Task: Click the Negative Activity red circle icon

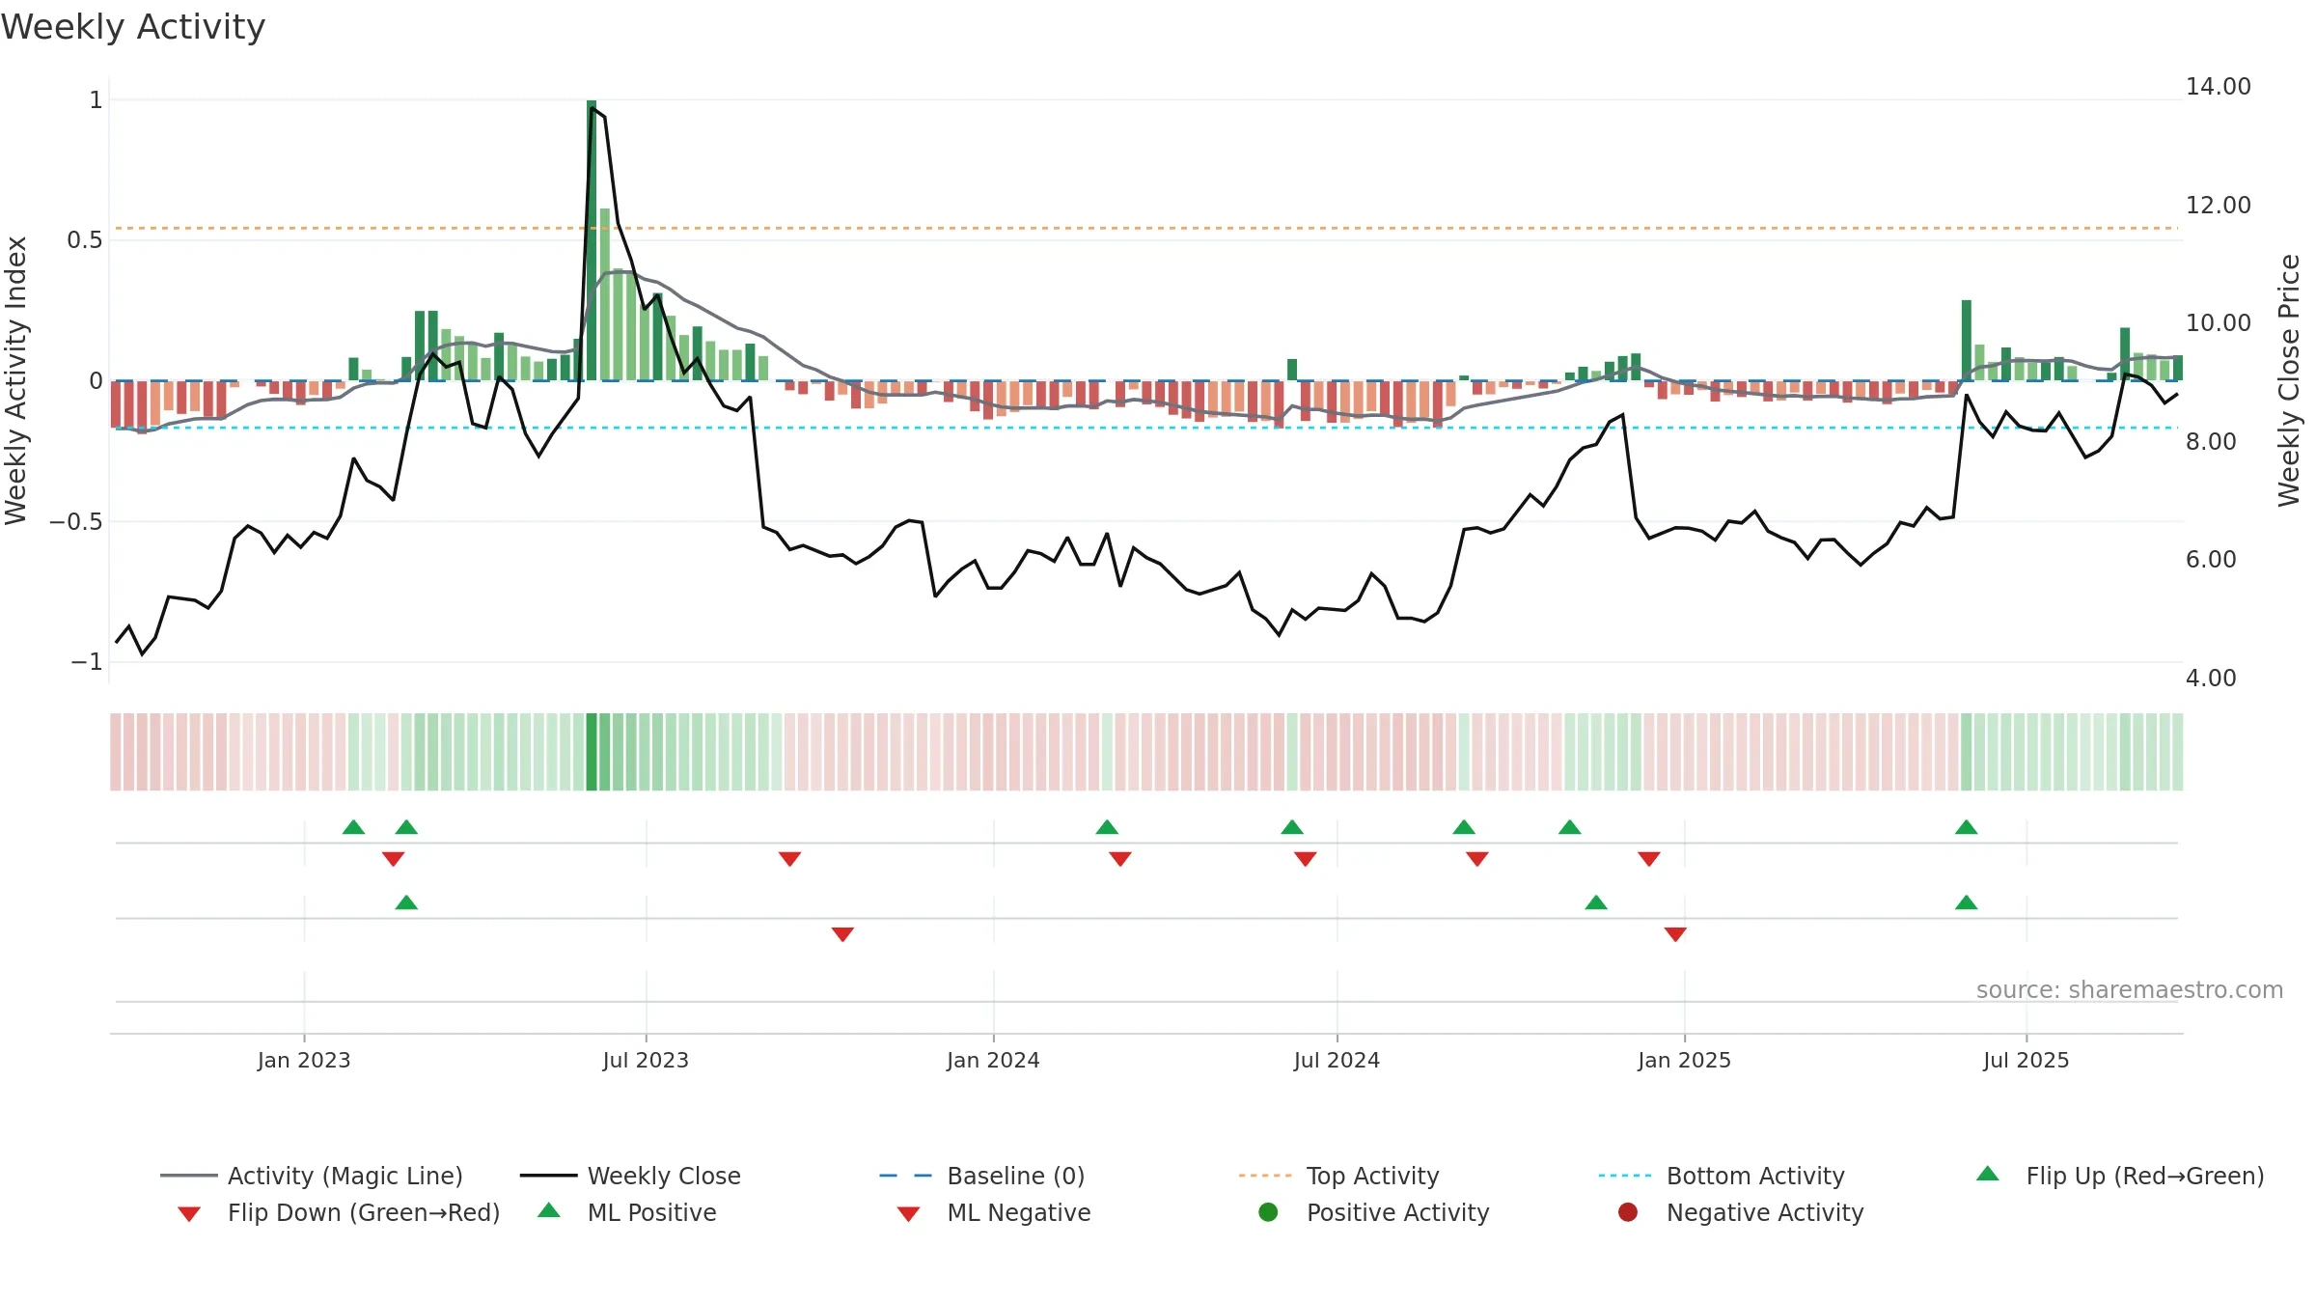Action: (1628, 1211)
